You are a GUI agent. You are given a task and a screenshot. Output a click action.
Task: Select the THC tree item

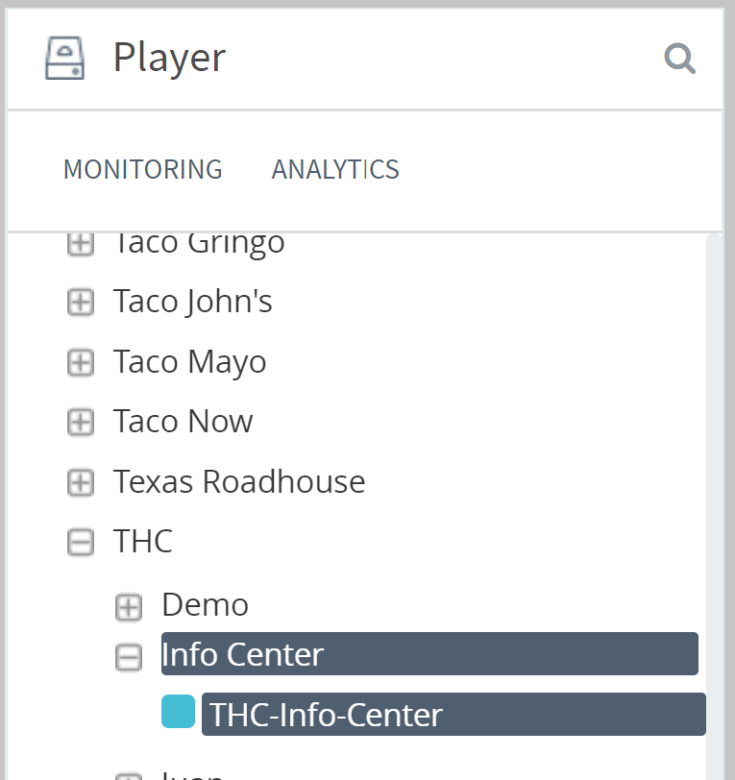[x=142, y=541]
